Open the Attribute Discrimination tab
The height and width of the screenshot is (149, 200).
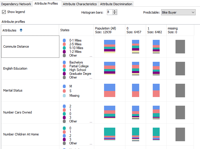point(116,4)
